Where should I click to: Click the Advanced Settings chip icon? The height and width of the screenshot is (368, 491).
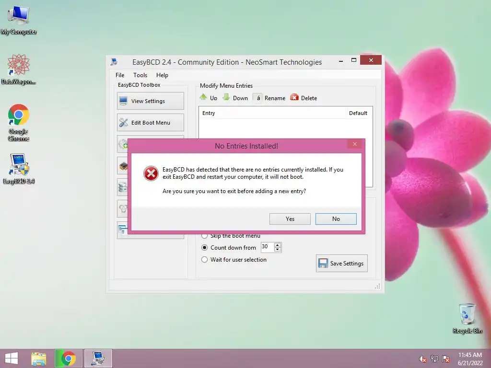tap(123, 166)
